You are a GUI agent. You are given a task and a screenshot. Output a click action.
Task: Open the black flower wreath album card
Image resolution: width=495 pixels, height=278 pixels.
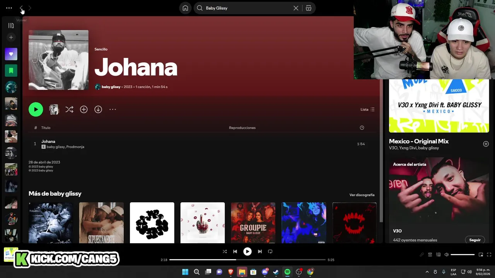click(152, 223)
